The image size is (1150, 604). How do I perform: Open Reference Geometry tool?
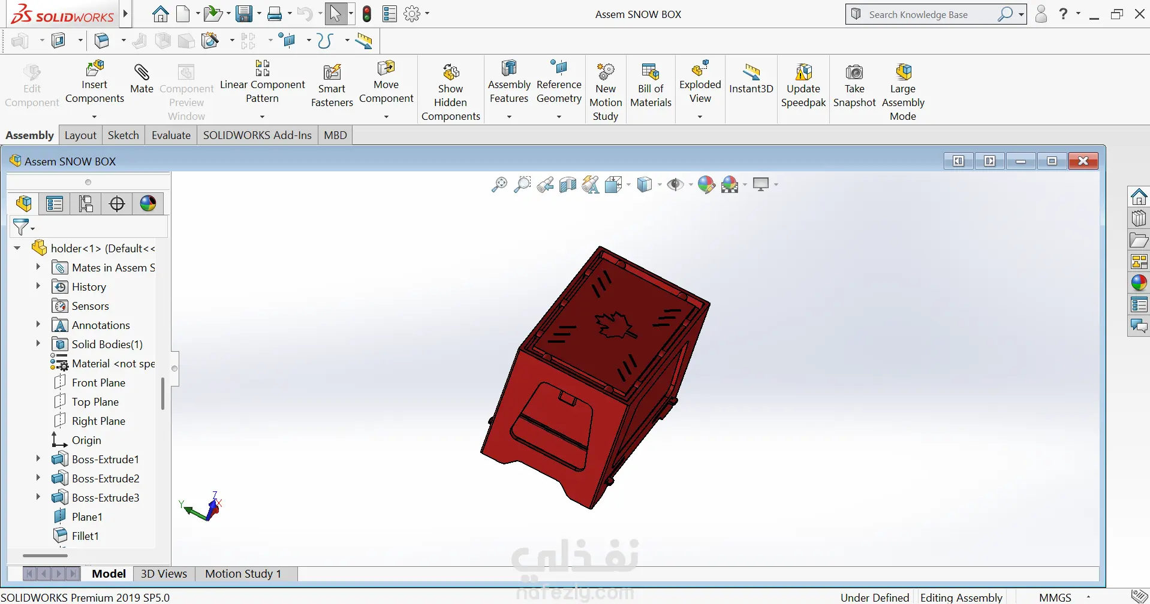click(x=559, y=83)
